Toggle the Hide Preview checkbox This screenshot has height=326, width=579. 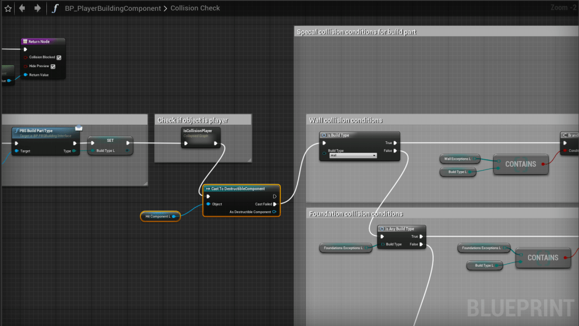point(53,66)
